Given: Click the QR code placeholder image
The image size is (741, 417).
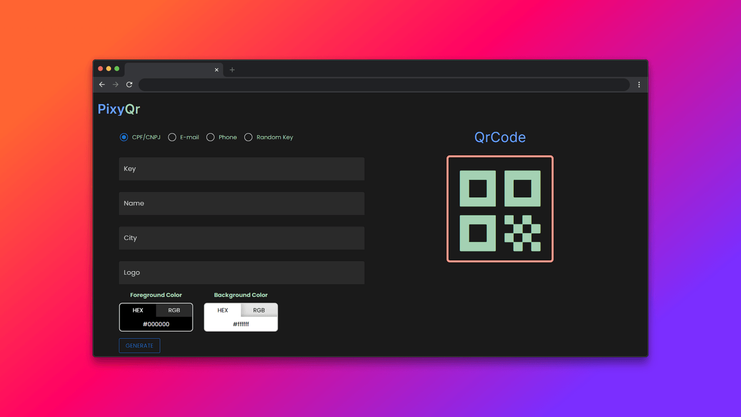Looking at the screenshot, I should point(500,209).
